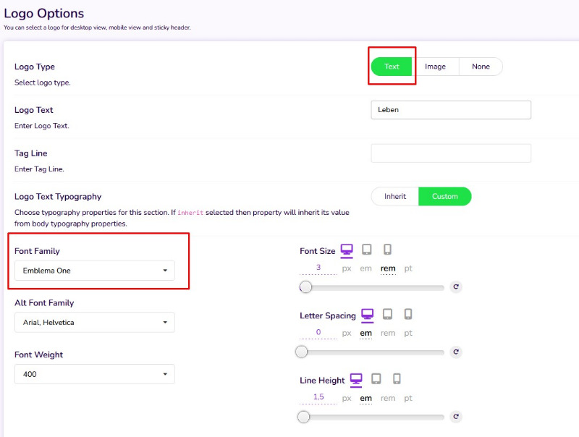Click the Tag Line input field
The width and height of the screenshot is (579, 437).
pos(451,153)
